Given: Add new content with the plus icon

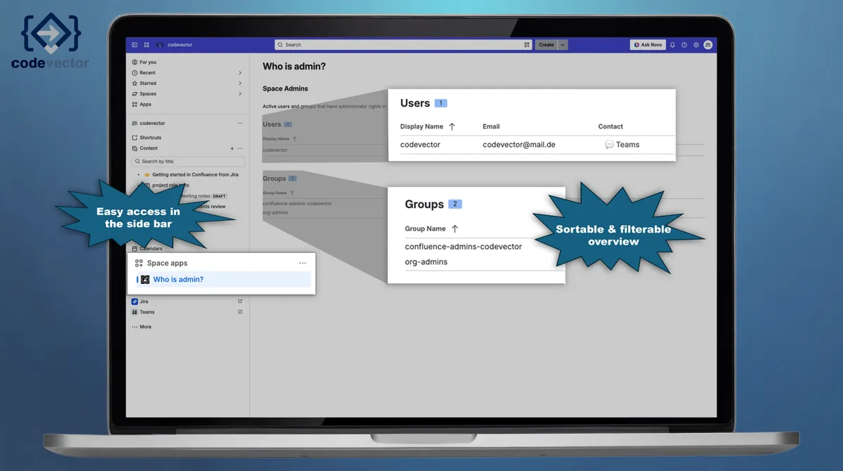Looking at the screenshot, I should (232, 148).
